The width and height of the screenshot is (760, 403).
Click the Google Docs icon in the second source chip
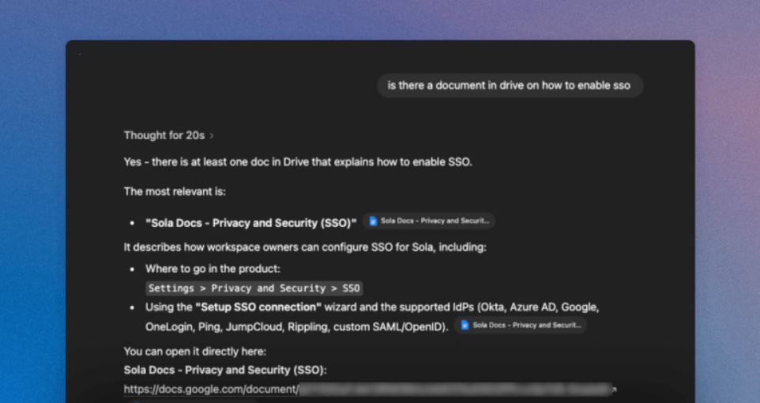coord(465,326)
